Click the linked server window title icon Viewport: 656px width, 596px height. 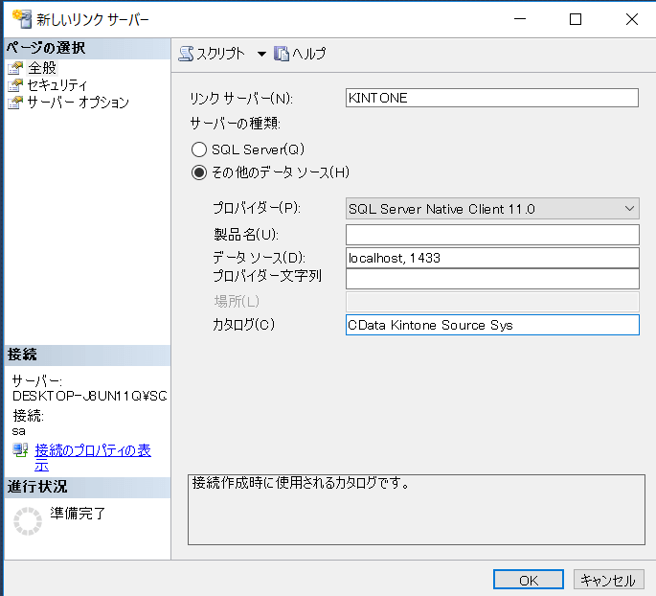pos(22,19)
